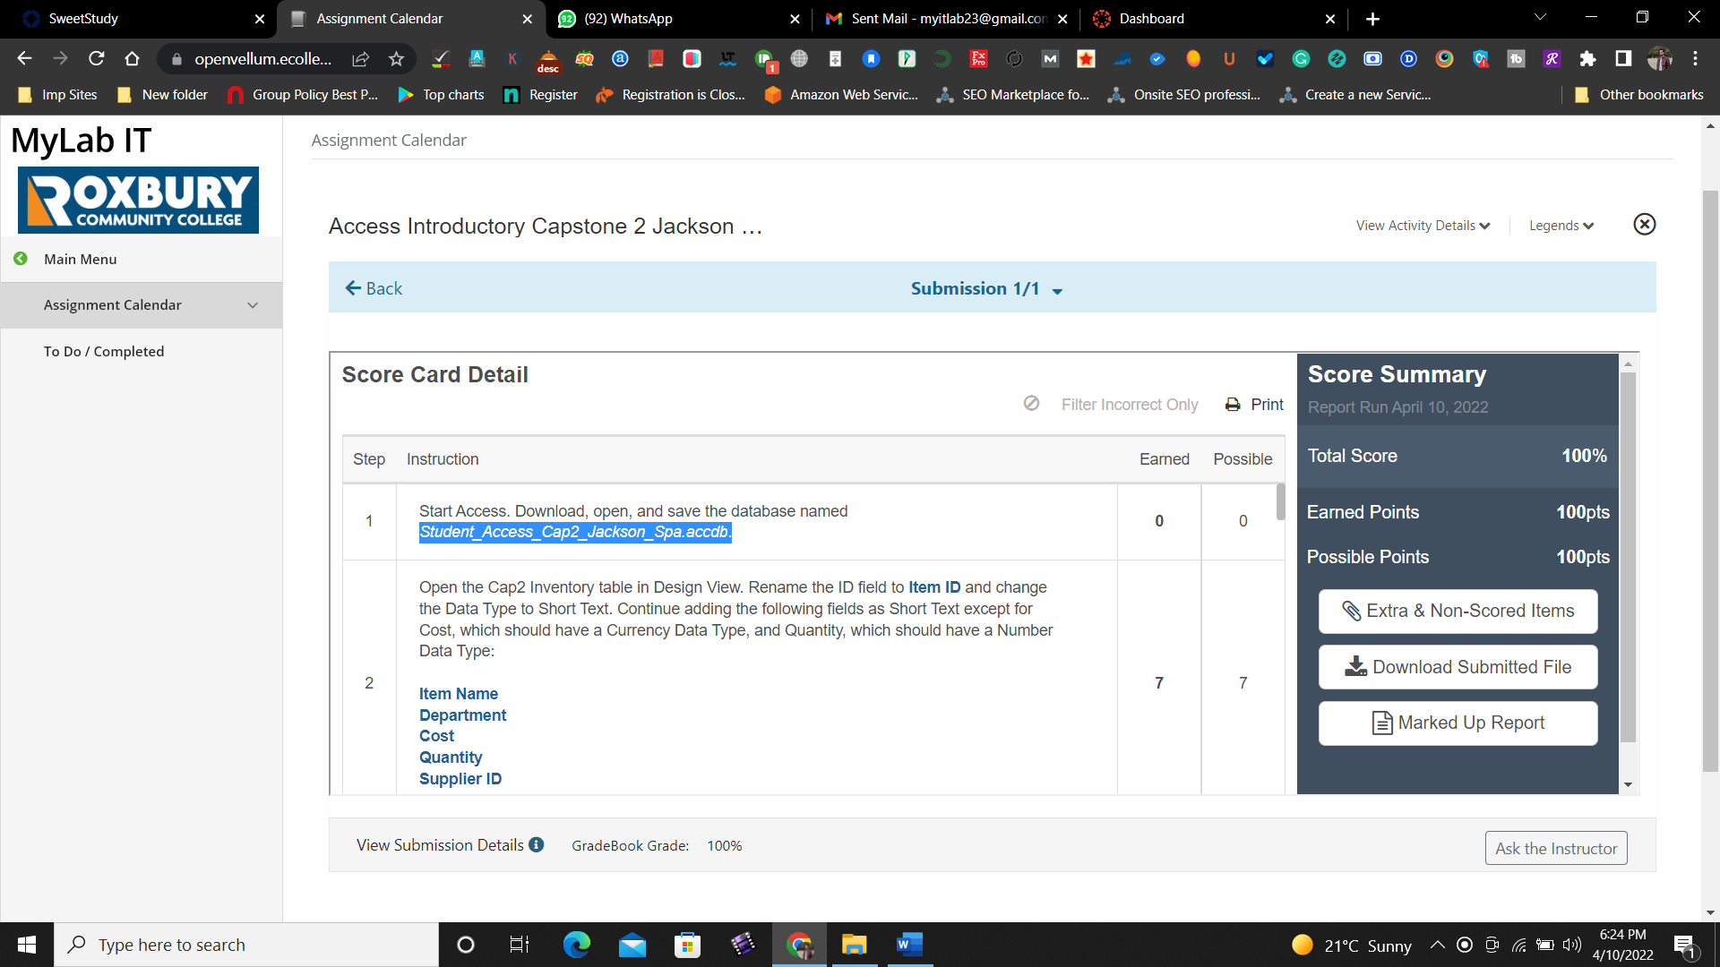The image size is (1720, 967).
Task: Close the WhatsApp tab
Action: (x=795, y=19)
